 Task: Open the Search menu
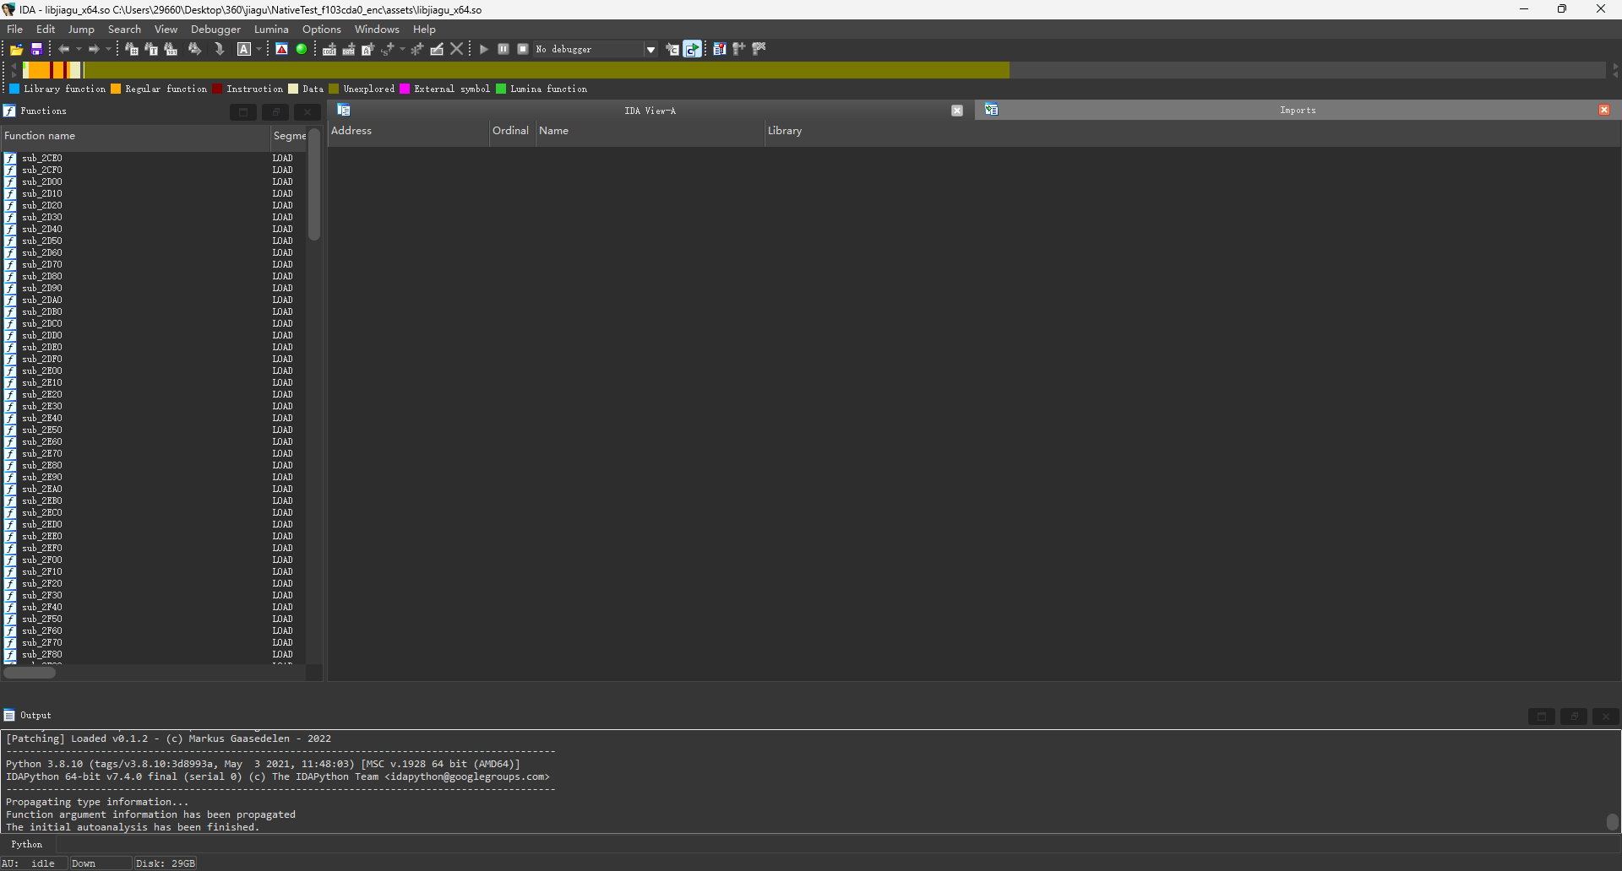coord(124,29)
